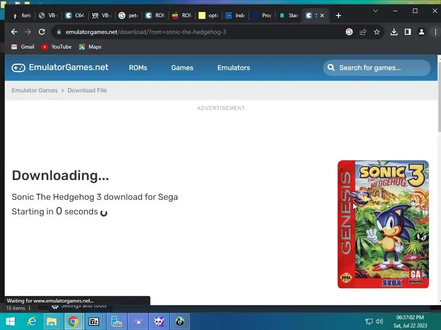
Task: Open the Chrome profile icon
Action: point(421,32)
